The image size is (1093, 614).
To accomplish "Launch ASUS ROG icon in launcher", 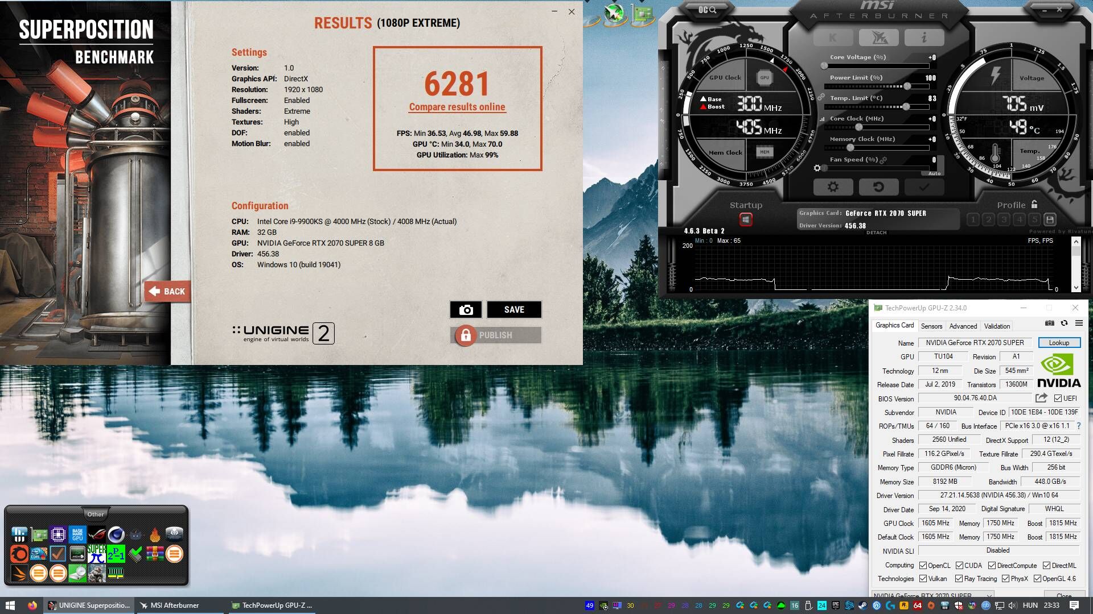I will pyautogui.click(x=96, y=534).
